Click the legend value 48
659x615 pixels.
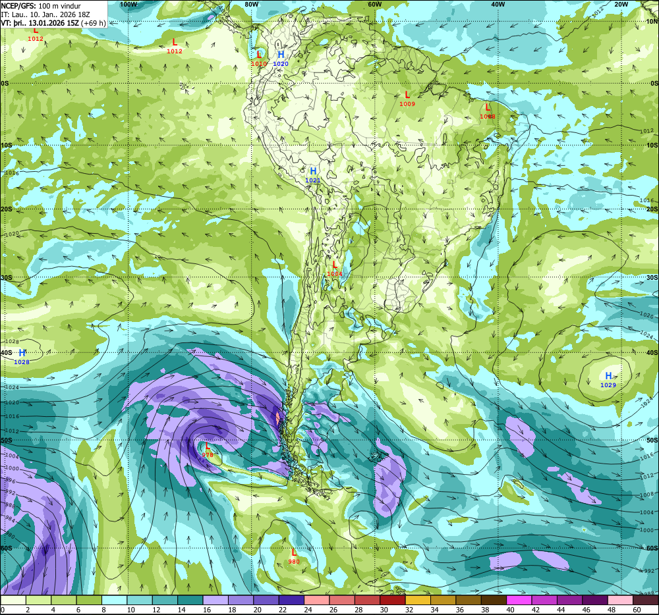612,610
